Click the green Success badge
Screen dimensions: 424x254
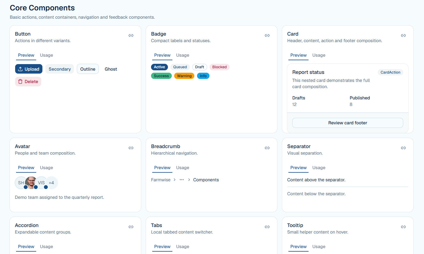[x=161, y=76]
